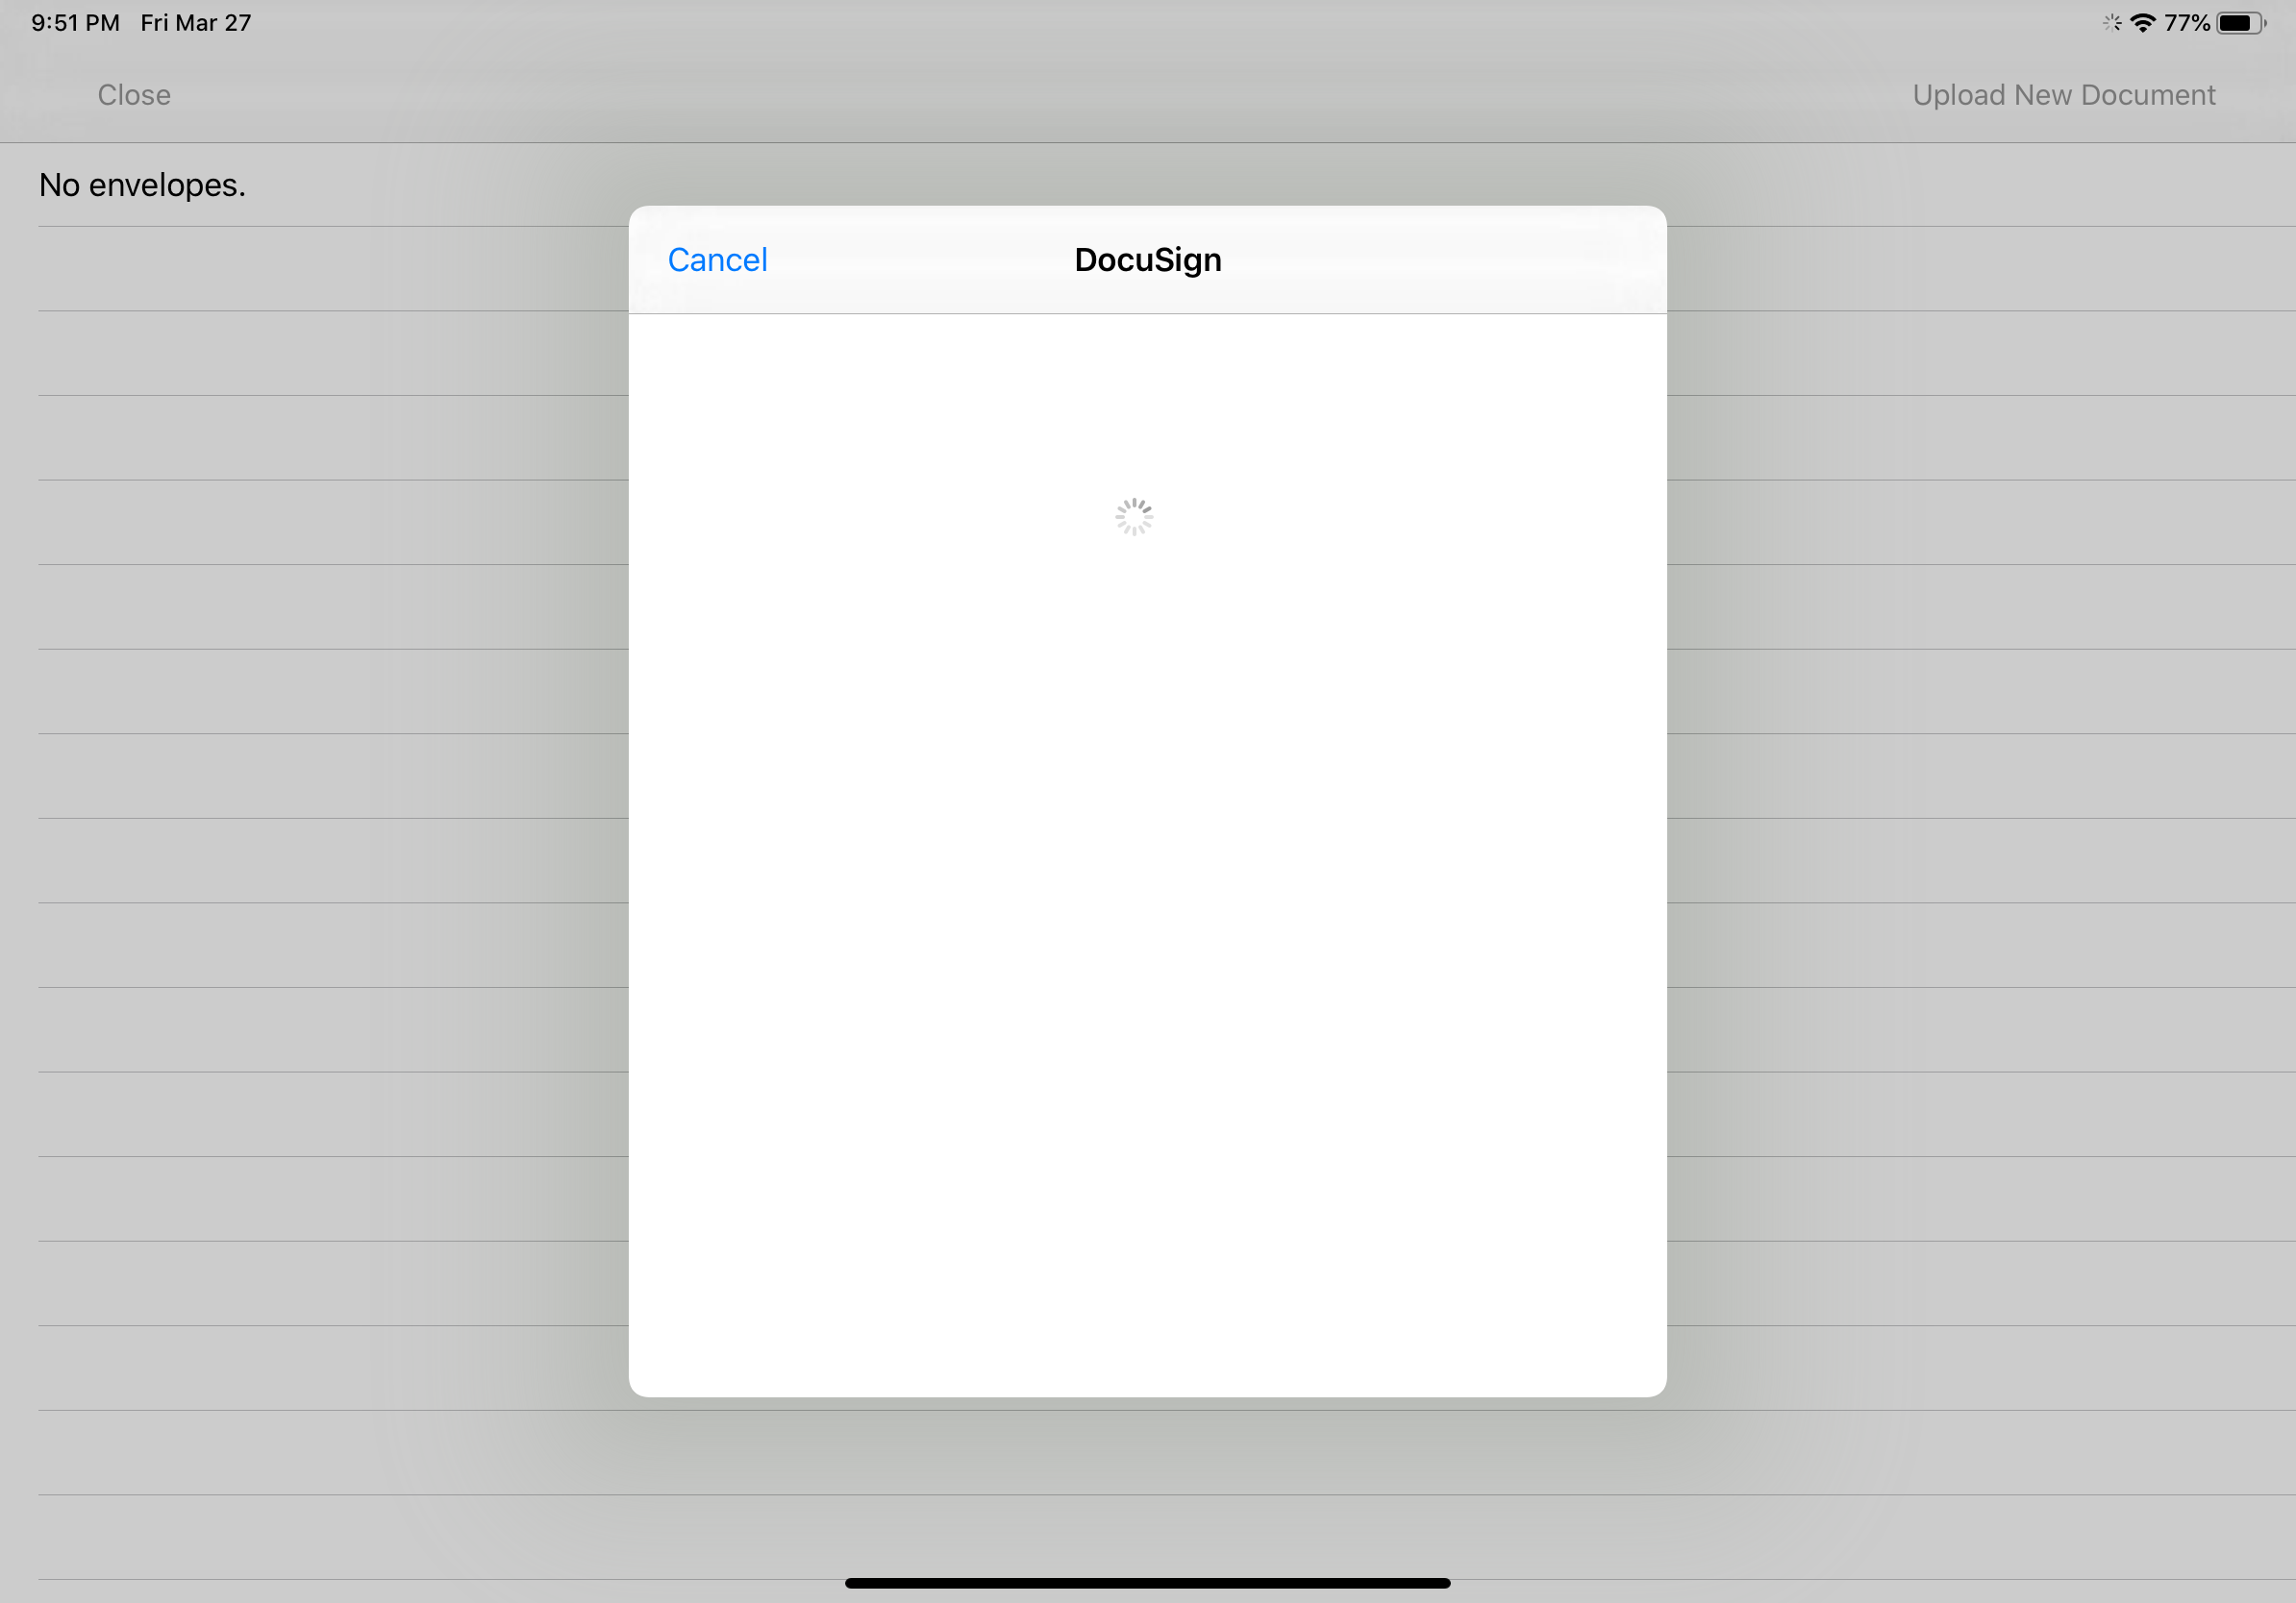
Task: Tap the network activity spinner in the status bar
Action: click(x=2112, y=23)
